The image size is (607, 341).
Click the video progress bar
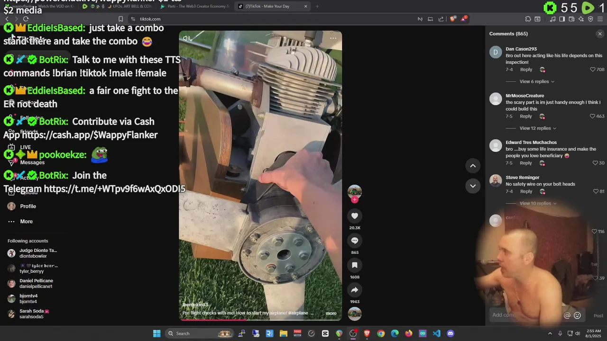coord(260,319)
